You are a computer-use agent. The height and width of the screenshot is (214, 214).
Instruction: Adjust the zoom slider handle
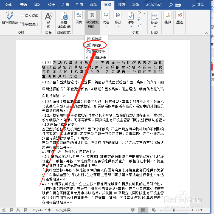(174, 210)
